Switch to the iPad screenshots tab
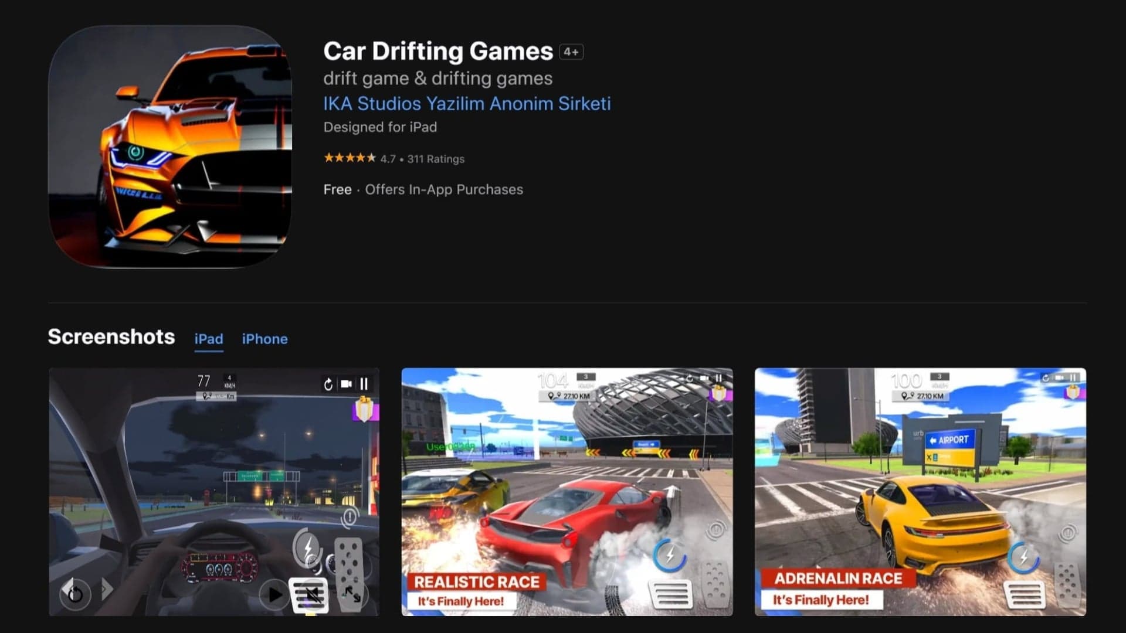Viewport: 1126px width, 633px height. tap(209, 339)
